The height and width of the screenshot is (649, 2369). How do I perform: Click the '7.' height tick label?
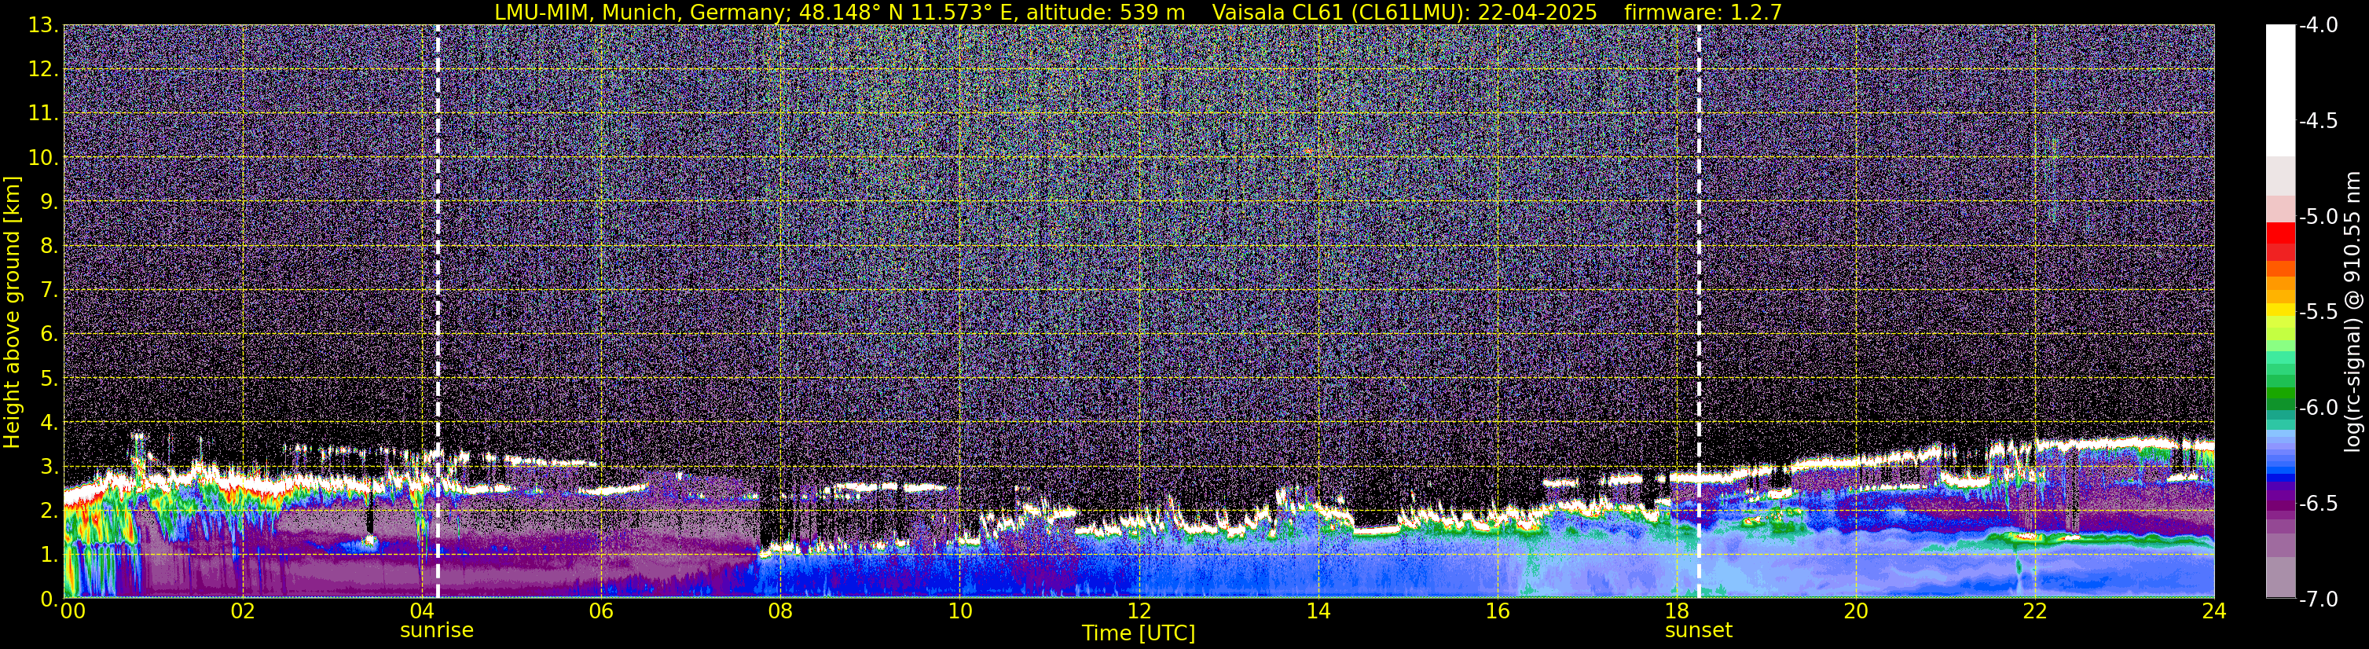tap(50, 290)
